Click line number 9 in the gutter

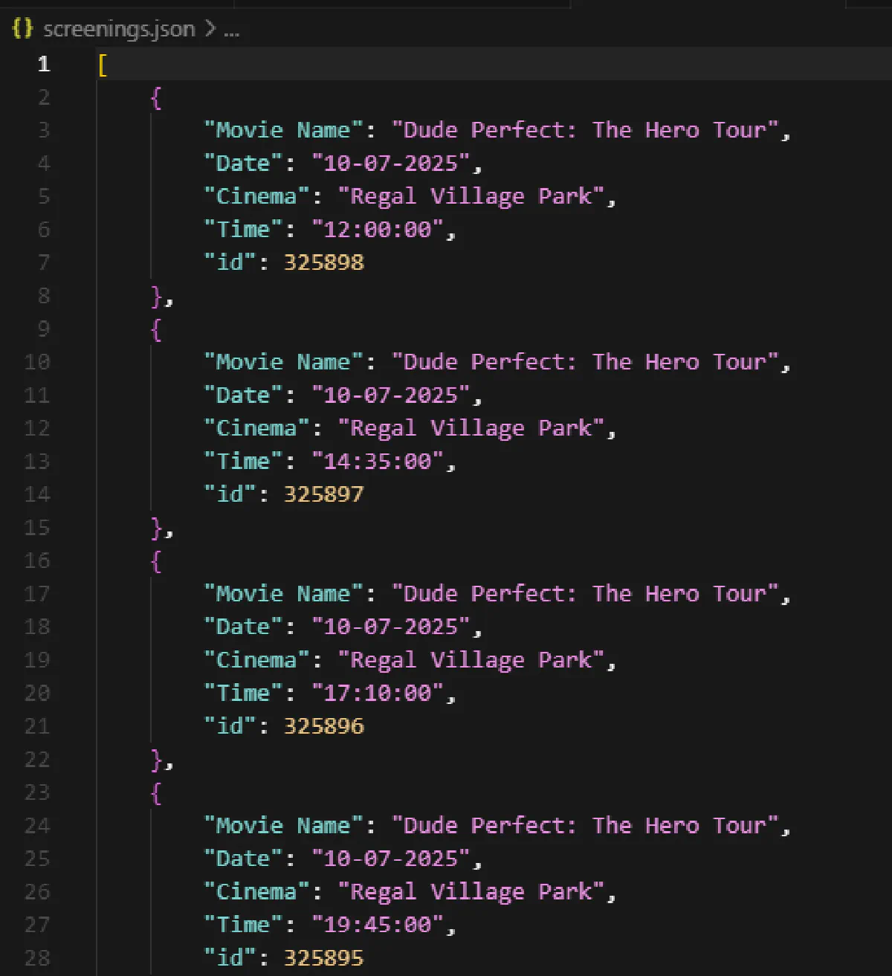(43, 329)
